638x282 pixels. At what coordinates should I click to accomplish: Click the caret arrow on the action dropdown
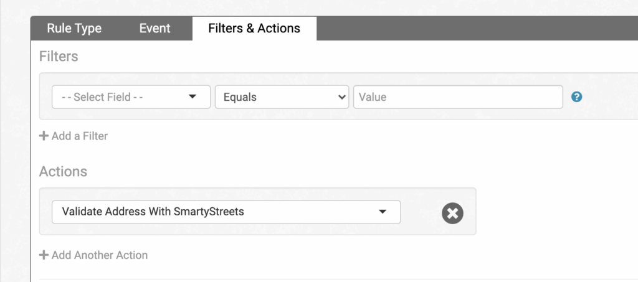383,212
